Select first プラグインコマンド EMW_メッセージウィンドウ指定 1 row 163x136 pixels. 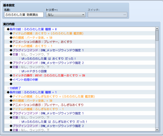(80, 50)
